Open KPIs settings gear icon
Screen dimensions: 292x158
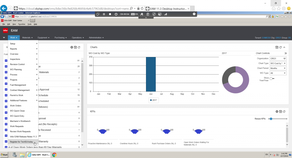point(277,112)
